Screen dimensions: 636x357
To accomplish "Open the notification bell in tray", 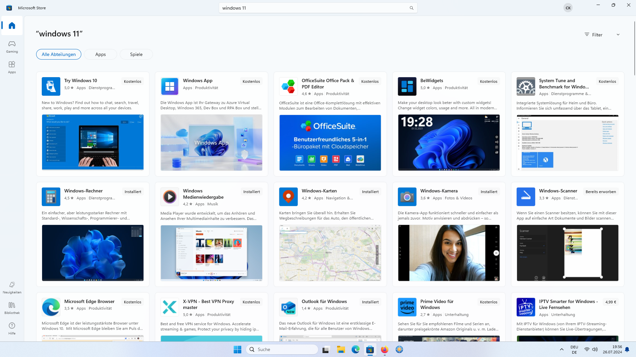I will click(627, 349).
